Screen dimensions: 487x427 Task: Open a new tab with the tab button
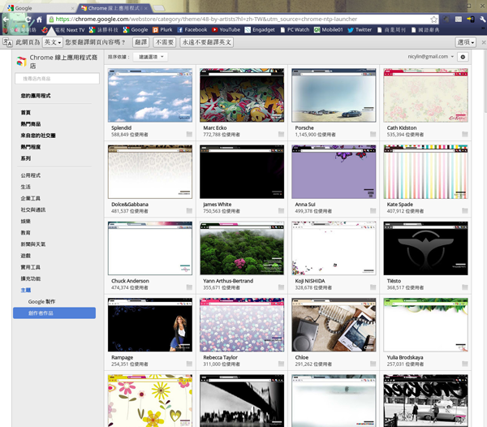tap(159, 8)
